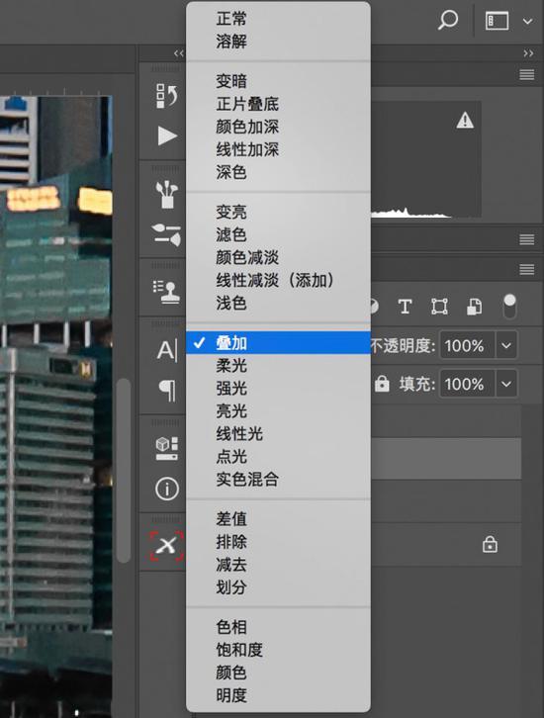Open the Actions panel play icon

pos(167,136)
